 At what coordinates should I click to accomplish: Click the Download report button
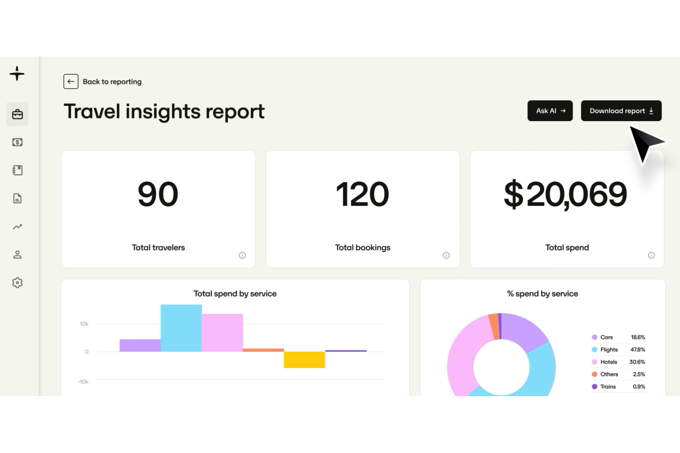(x=621, y=111)
